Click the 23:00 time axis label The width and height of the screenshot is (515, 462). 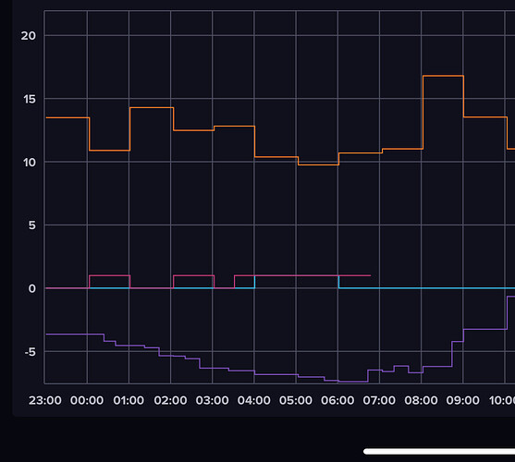pyautogui.click(x=45, y=400)
